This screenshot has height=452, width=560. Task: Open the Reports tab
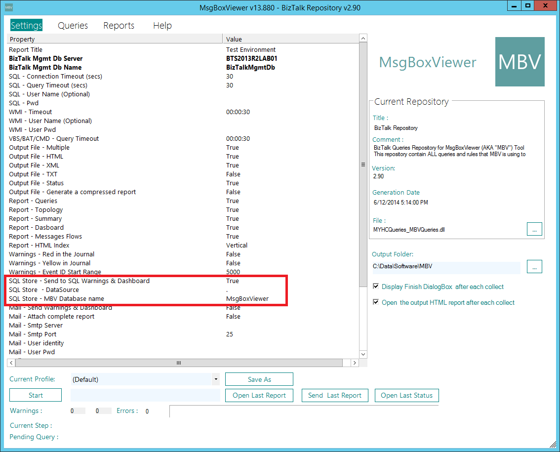[x=119, y=25]
